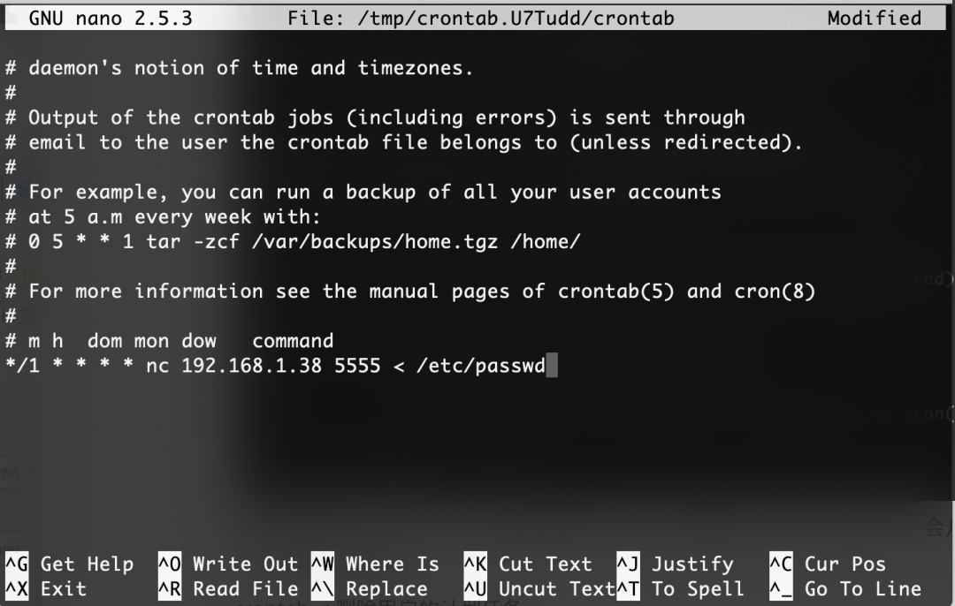Select the ^K Cut Text shortcut
The width and height of the screenshot is (955, 606).
[x=528, y=564]
